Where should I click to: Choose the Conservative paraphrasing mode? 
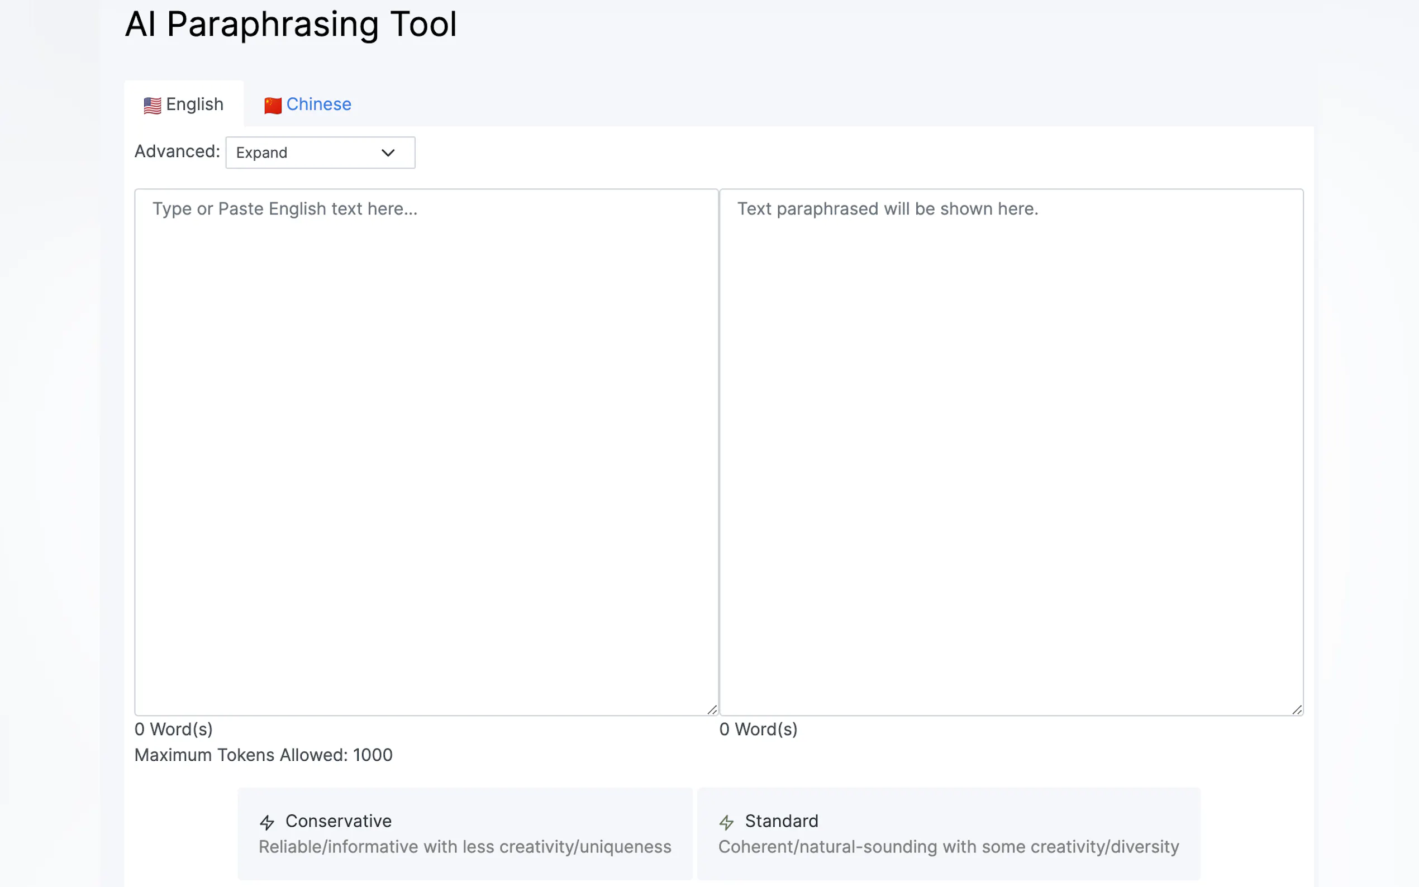point(465,833)
